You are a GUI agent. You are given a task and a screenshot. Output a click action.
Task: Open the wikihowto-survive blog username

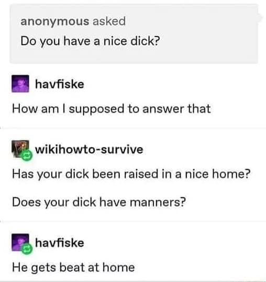click(x=89, y=149)
